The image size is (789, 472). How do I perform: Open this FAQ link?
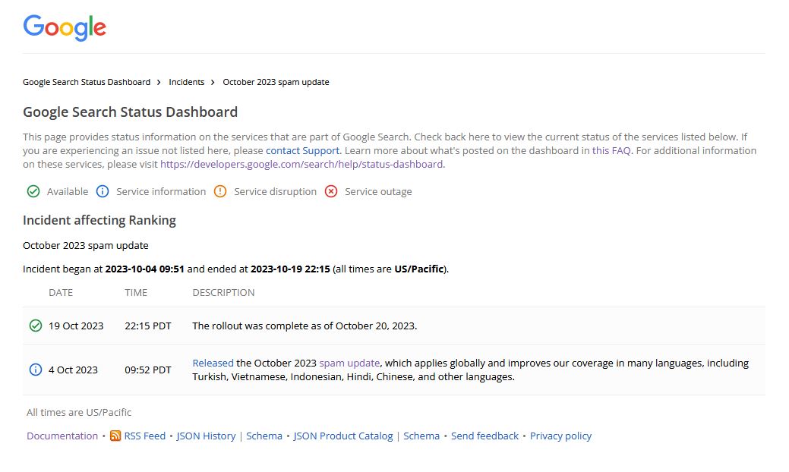click(x=611, y=150)
